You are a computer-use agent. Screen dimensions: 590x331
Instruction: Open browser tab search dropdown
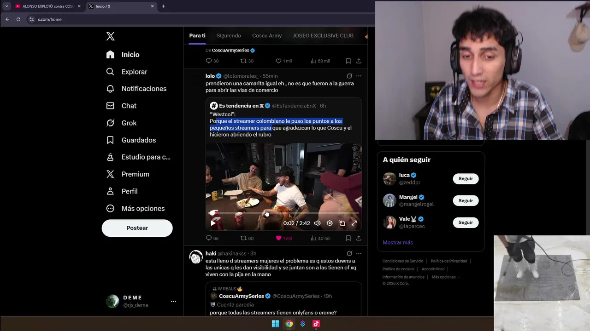[x=6, y=6]
